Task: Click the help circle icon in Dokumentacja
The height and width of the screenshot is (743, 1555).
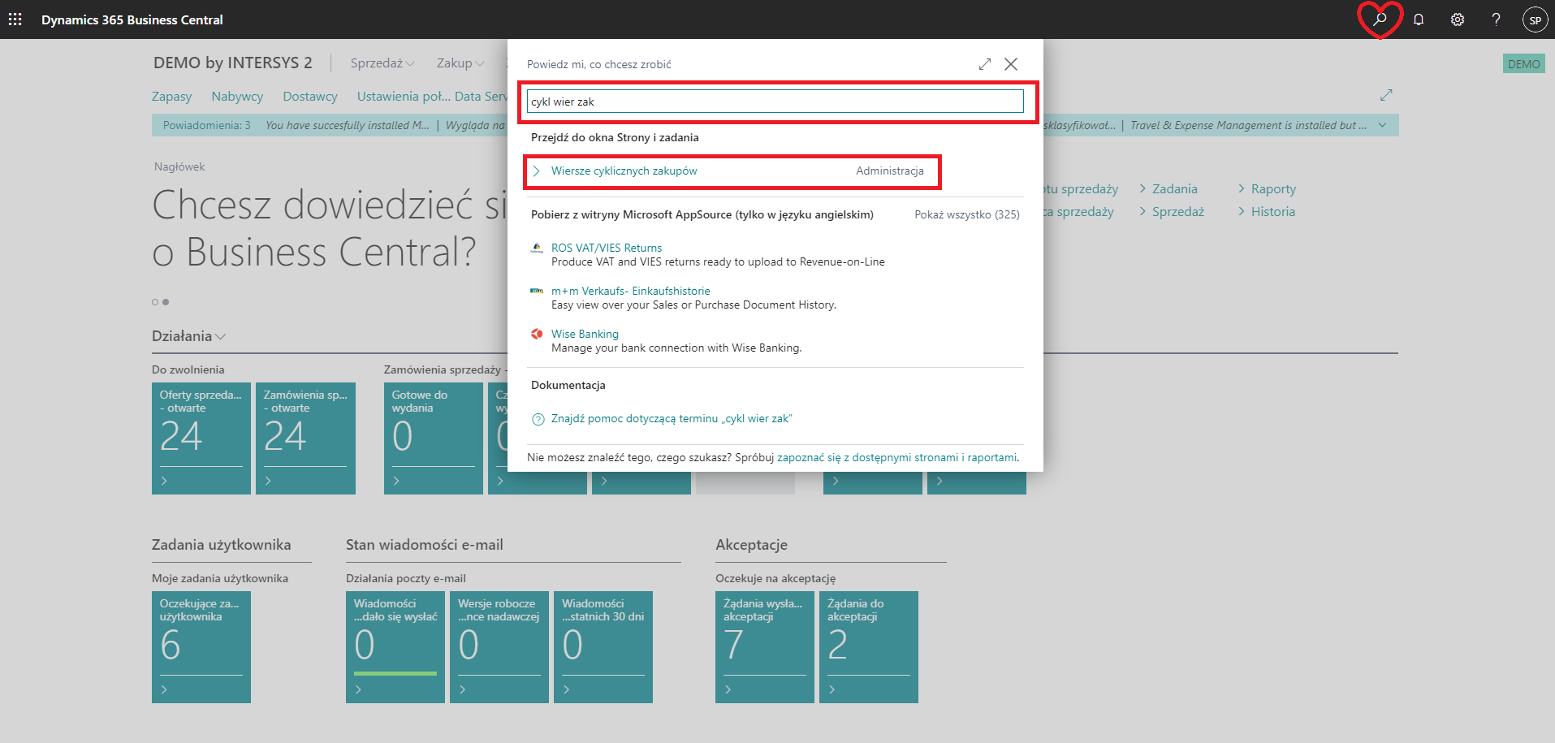Action: 538,419
